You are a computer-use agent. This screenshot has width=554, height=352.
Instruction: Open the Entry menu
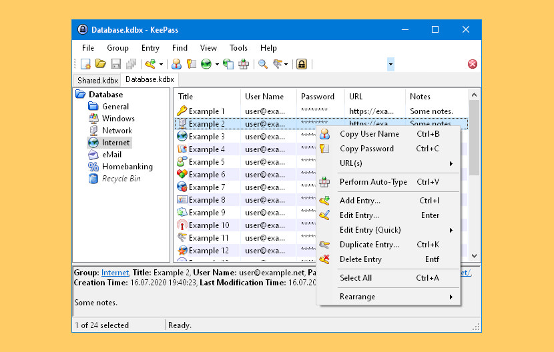[x=150, y=47]
